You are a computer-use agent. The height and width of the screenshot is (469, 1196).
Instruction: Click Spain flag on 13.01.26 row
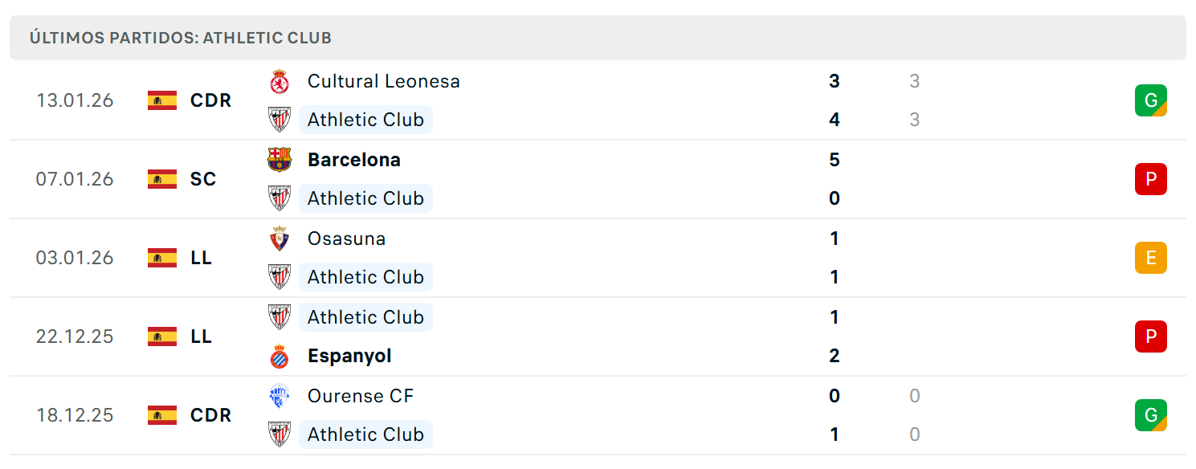click(x=162, y=100)
